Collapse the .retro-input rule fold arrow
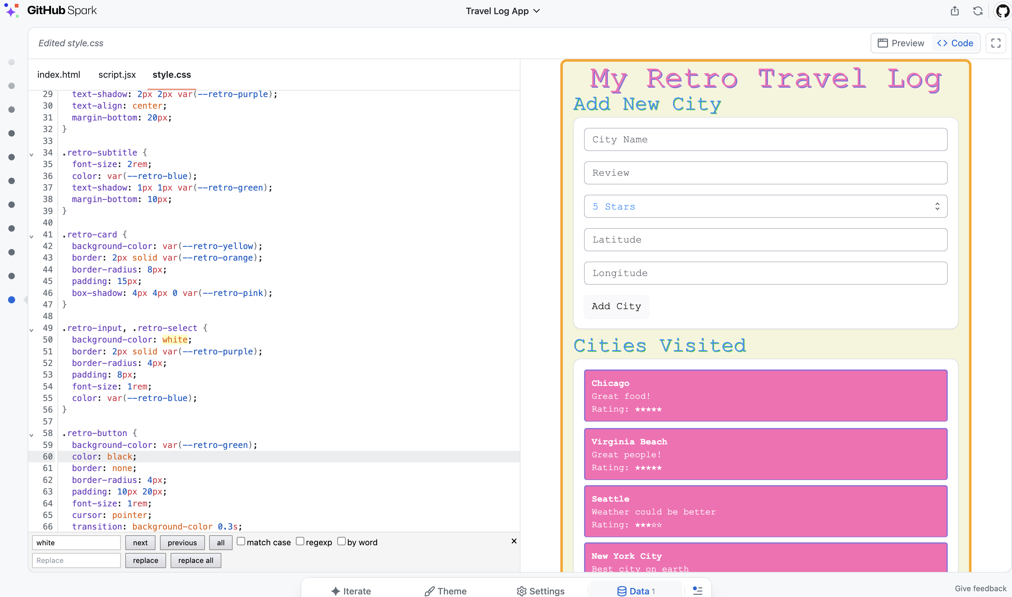The image size is (1012, 597). [x=31, y=330]
